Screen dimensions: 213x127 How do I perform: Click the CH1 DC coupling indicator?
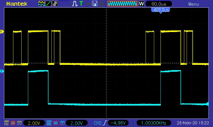click(x=6, y=123)
